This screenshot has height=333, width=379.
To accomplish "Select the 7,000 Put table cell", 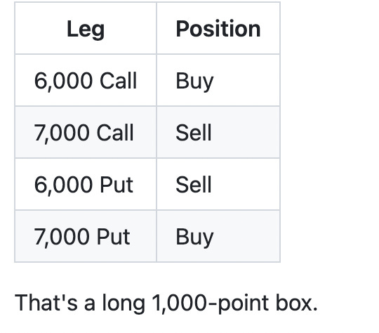I will [86, 237].
